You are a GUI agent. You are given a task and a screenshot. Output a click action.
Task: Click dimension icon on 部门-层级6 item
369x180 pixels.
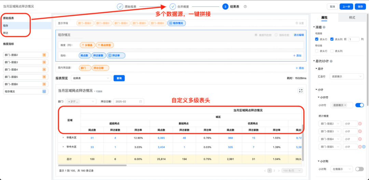(44, 84)
